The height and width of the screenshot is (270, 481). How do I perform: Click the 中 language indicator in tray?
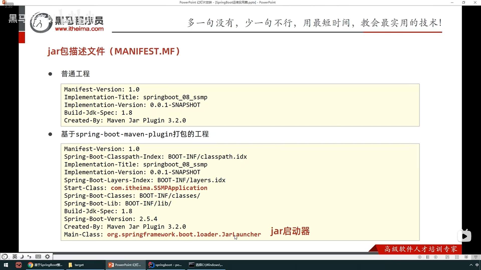tap(477, 265)
